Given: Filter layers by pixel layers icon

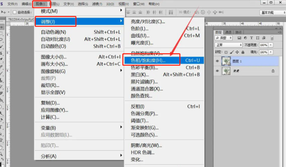Looking at the screenshot, I should point(239,38).
